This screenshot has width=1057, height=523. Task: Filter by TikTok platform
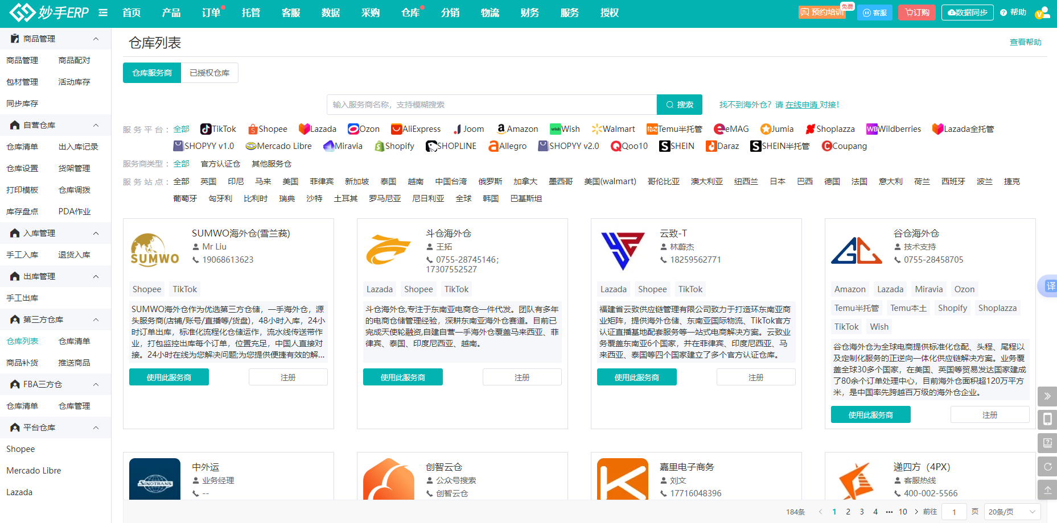tap(218, 129)
